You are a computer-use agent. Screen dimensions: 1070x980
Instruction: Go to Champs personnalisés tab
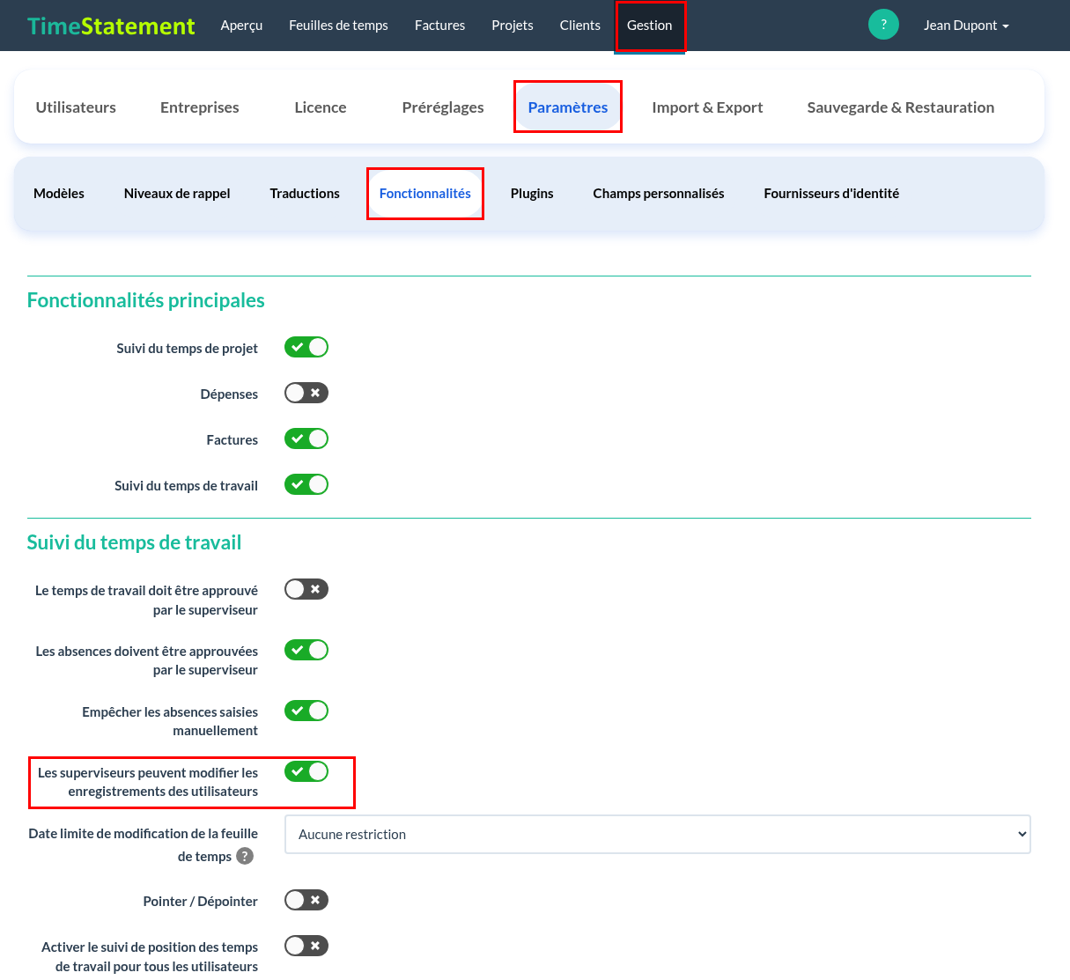click(x=659, y=194)
